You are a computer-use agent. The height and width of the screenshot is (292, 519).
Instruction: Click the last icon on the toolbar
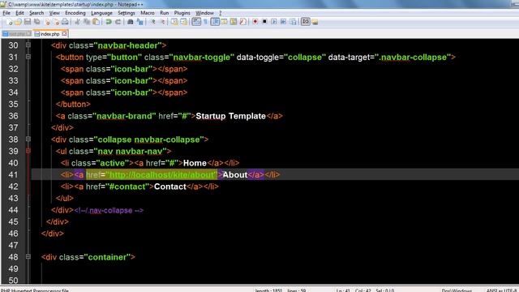315,22
